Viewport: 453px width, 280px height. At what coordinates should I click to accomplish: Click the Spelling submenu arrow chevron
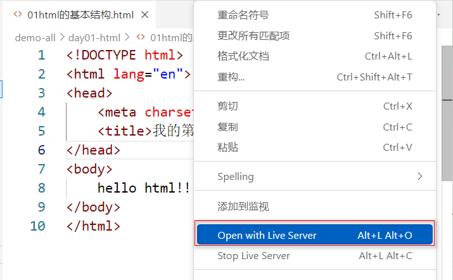coord(419,176)
